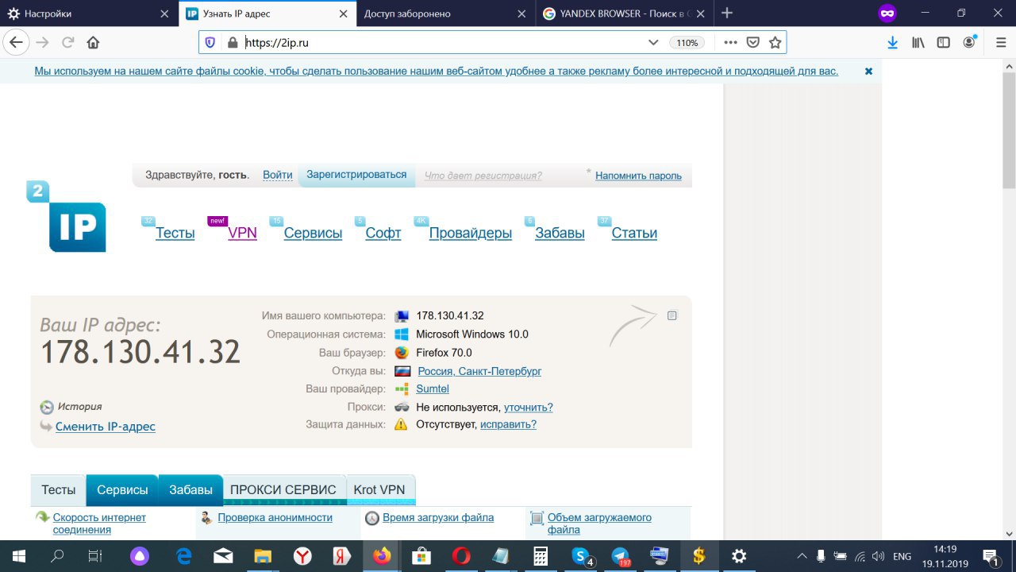Bookmark this page with the star

(x=775, y=42)
